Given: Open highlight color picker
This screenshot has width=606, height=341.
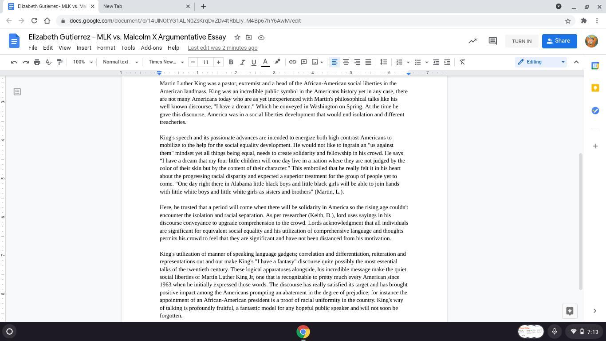Looking at the screenshot, I should pyautogui.click(x=277, y=62).
